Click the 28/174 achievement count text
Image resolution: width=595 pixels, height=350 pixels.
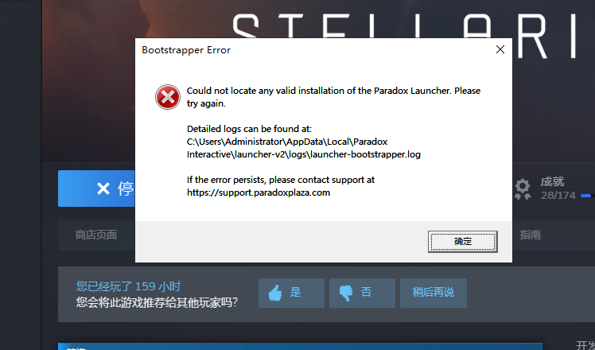click(558, 196)
